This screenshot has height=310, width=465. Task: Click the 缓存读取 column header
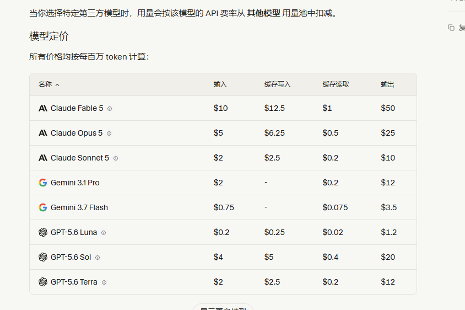336,84
